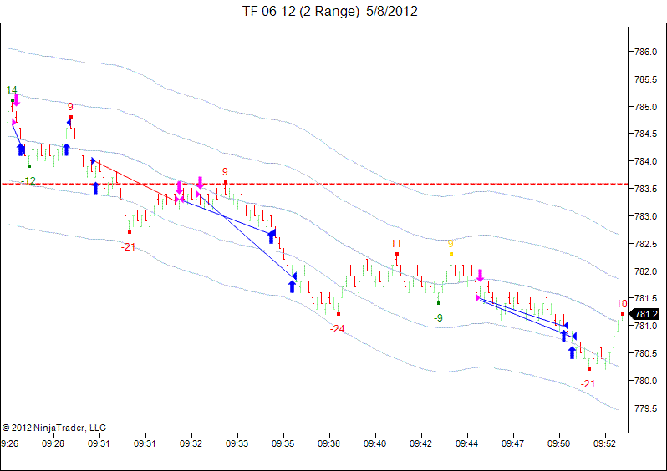Click the red 11 swing high label
The image size is (667, 471).
396,244
